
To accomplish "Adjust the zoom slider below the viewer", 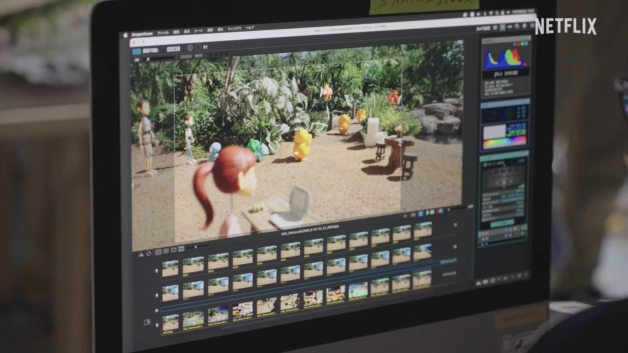I will 458,208.
